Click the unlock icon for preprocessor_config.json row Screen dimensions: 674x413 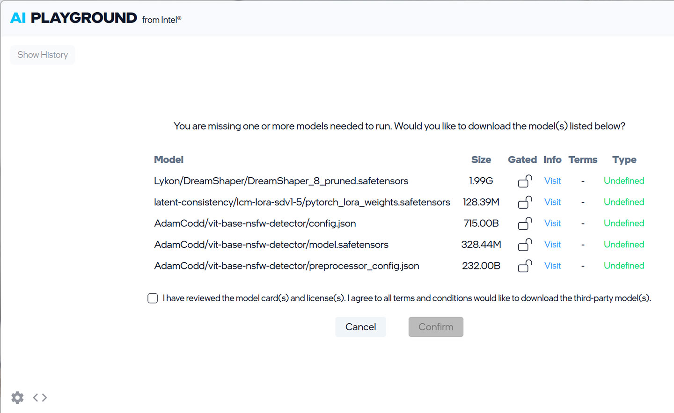pyautogui.click(x=525, y=266)
